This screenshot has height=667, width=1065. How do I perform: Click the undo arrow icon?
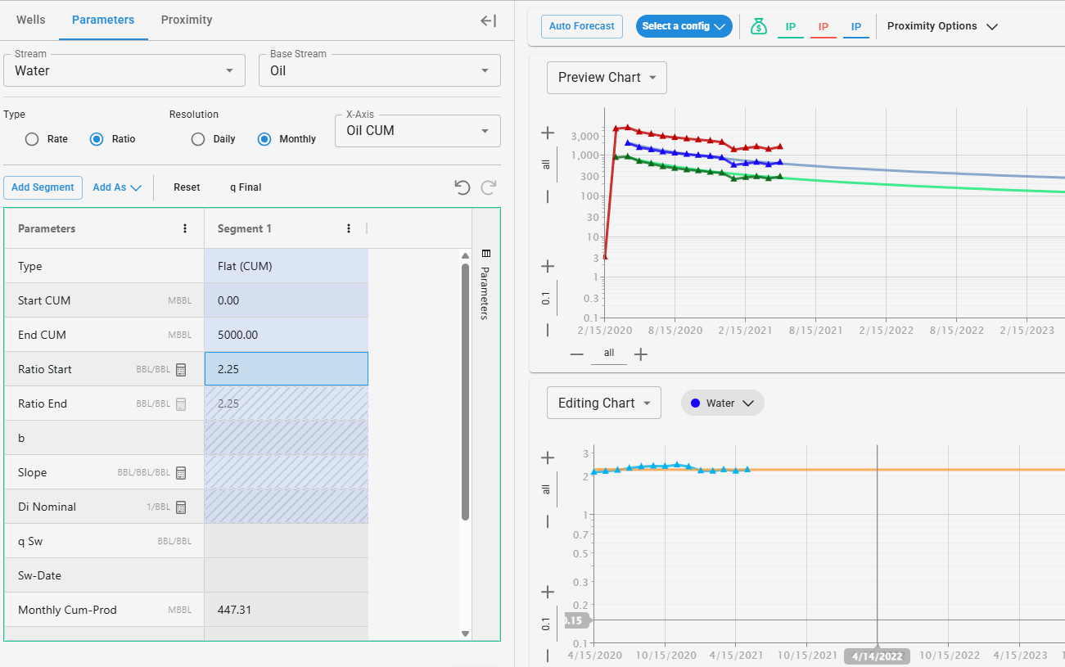[463, 187]
